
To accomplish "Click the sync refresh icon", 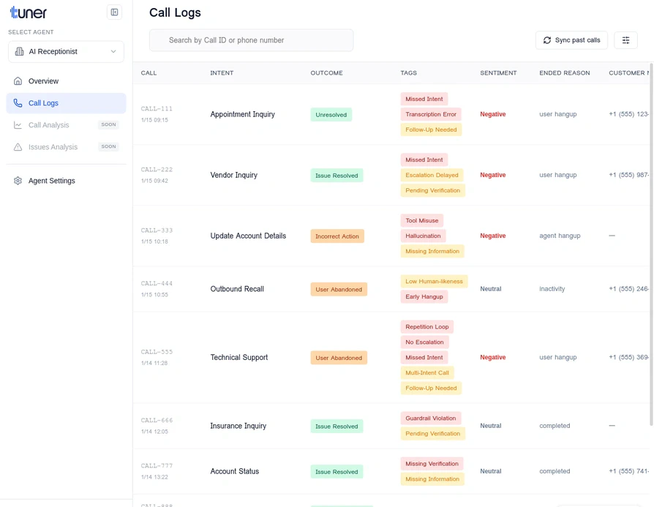I will point(546,40).
